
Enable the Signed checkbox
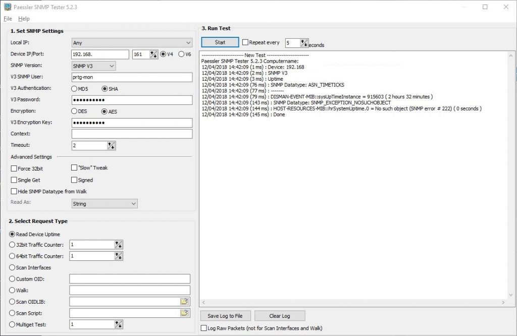tap(74, 180)
